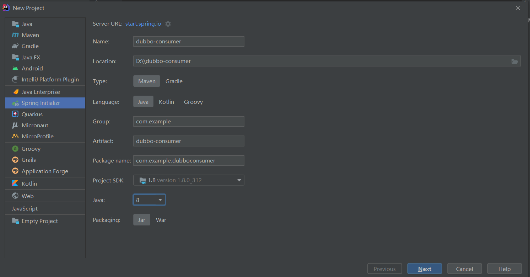The image size is (530, 277).
Task: Select Application Forge in list
Action: pos(45,171)
